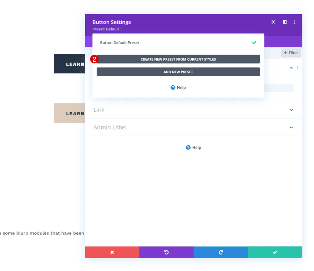Click the green check beside Button Default Preset
Screen dimensions: 314x271
[x=254, y=42]
